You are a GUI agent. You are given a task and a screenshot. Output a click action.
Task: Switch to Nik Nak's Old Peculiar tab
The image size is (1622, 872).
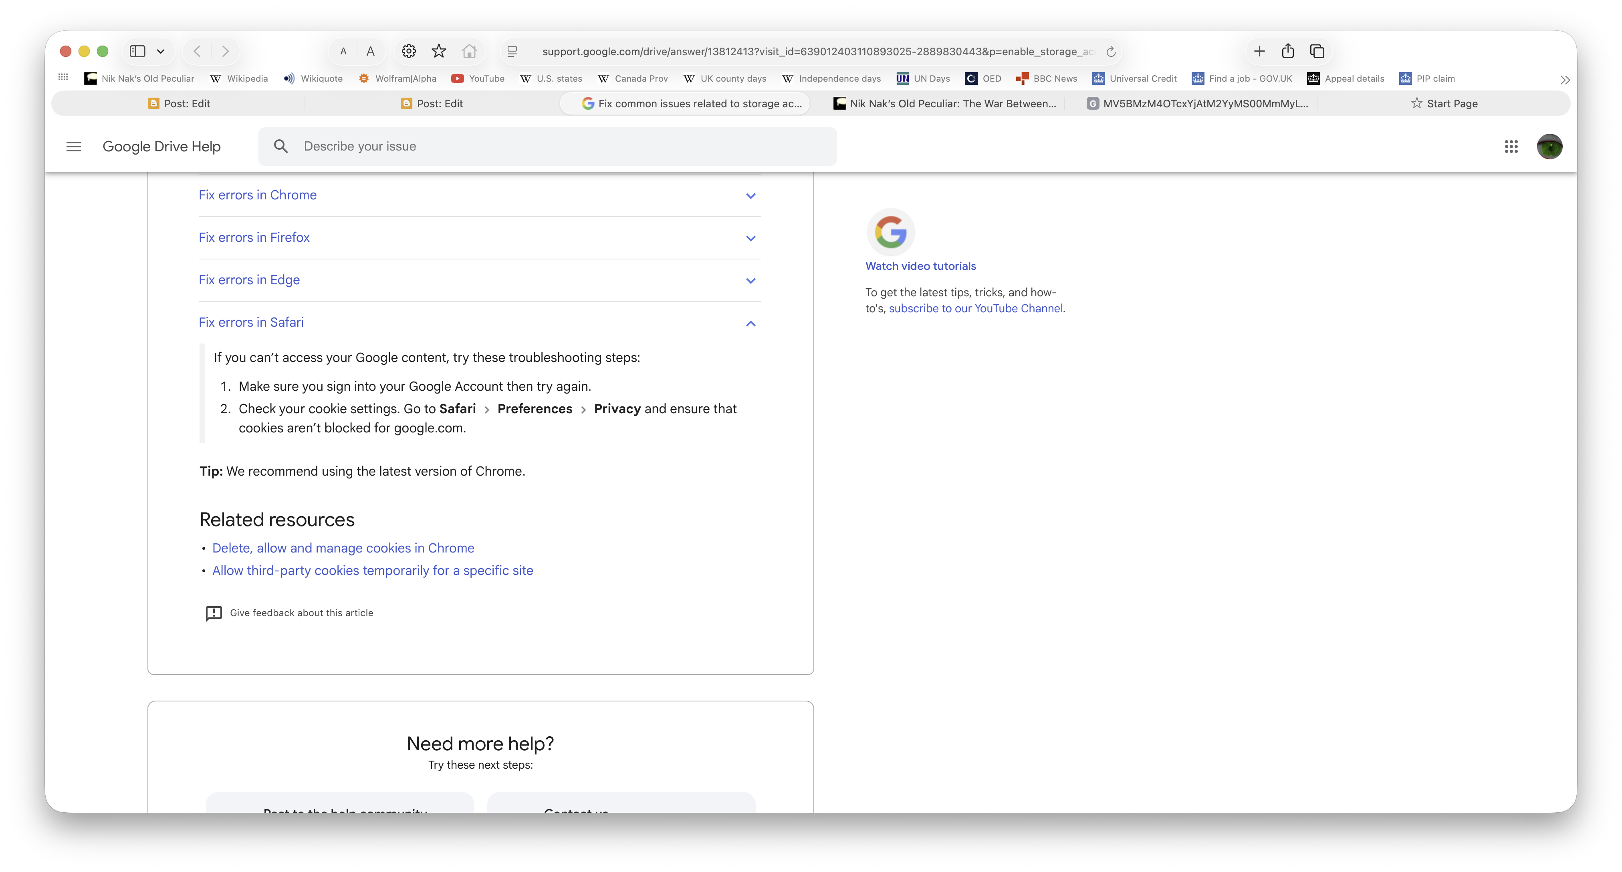click(x=944, y=103)
